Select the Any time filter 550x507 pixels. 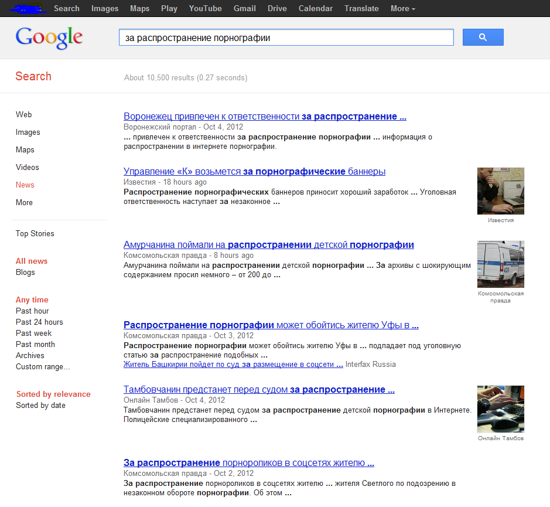32,300
